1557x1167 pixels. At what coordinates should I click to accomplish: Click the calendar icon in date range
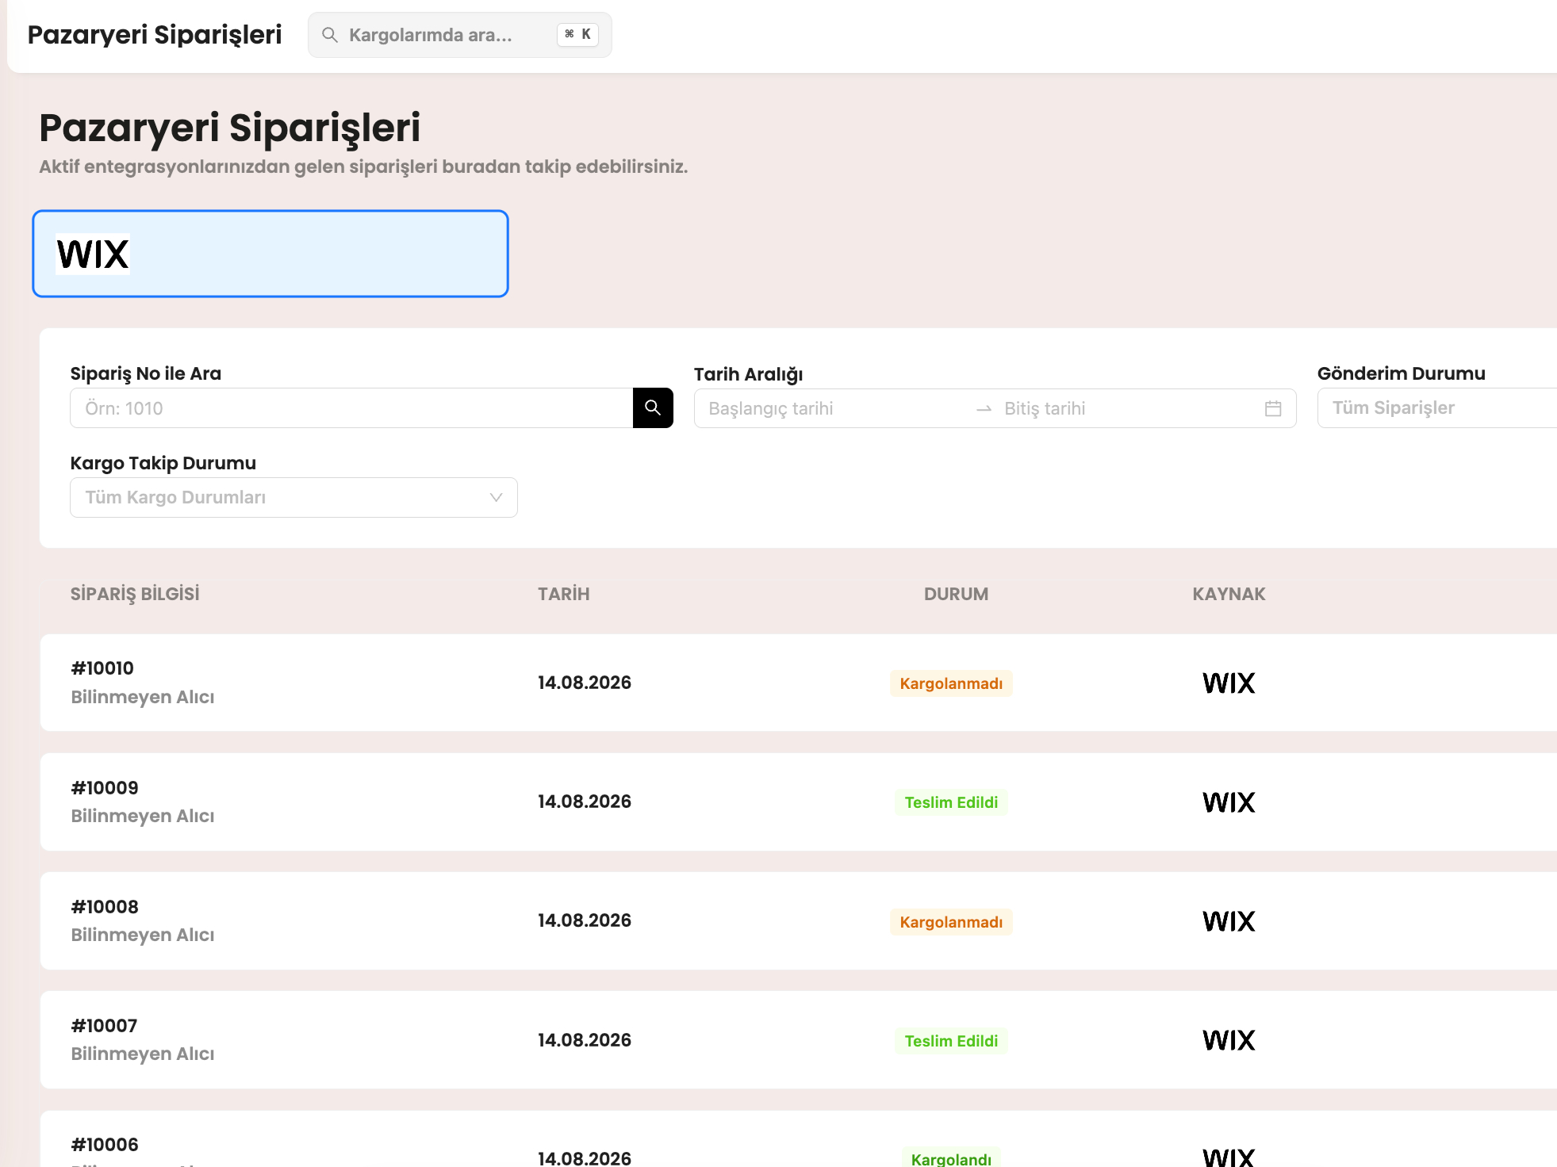[x=1273, y=408]
